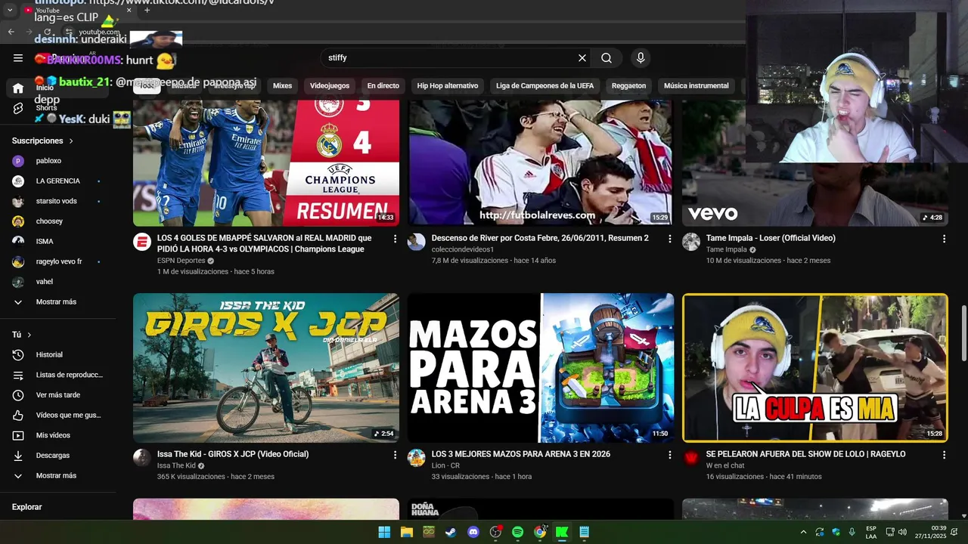Play Champions League resumen thumbnail
Screen dimensions: 968x544
[x=266, y=163]
